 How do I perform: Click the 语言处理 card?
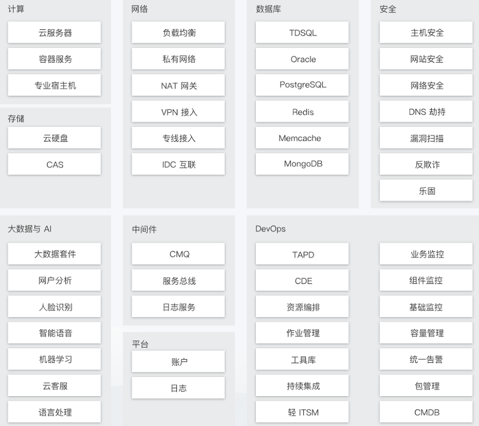coord(54,412)
